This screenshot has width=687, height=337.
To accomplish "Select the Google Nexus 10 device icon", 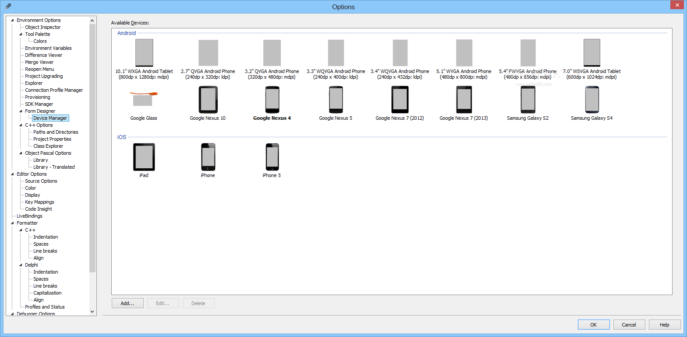I will (x=208, y=100).
